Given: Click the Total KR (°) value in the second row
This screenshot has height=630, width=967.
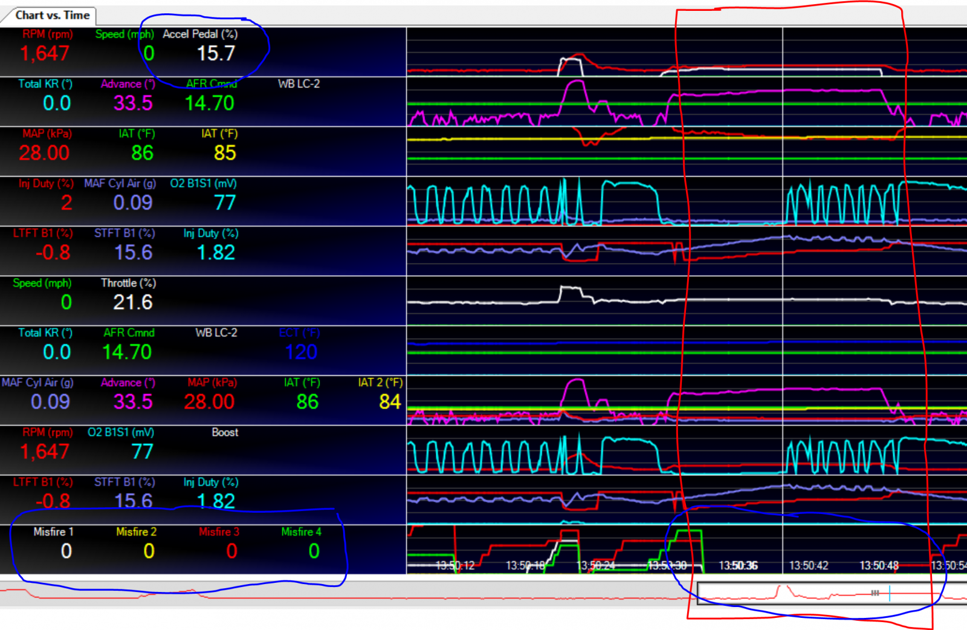Looking at the screenshot, I should (x=57, y=103).
